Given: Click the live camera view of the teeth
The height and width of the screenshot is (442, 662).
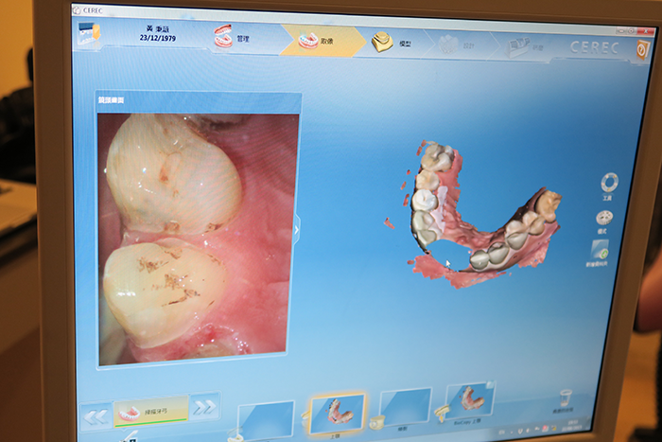Looking at the screenshot, I should point(197,237).
